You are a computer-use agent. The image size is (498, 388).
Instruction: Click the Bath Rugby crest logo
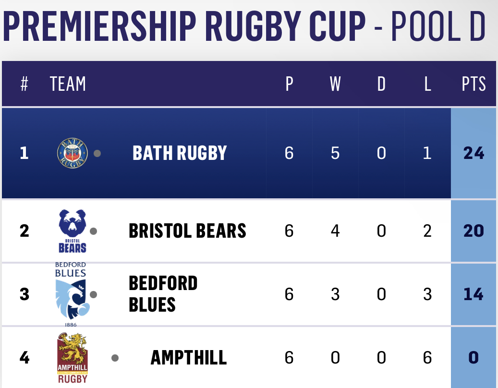tap(73, 153)
